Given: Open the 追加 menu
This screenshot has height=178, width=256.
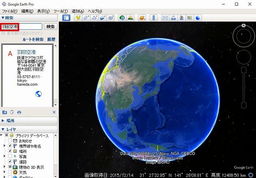Looking at the screenshot, I should click(x=78, y=11).
